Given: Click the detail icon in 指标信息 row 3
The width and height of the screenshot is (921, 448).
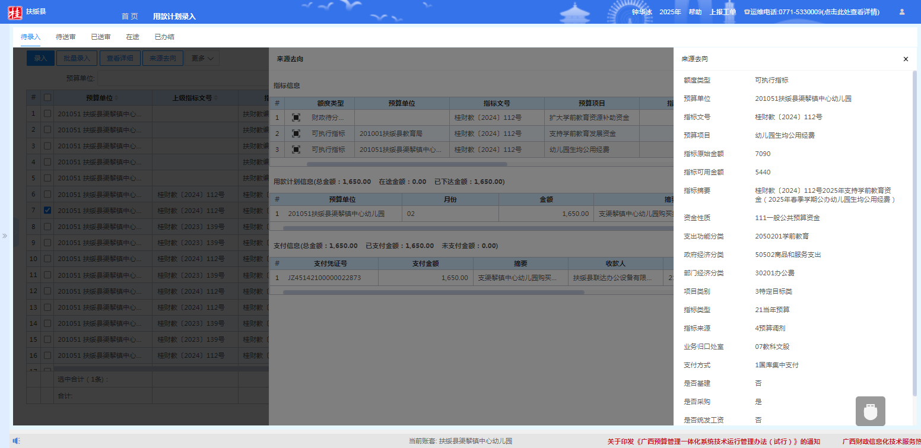Looking at the screenshot, I should 296,150.
